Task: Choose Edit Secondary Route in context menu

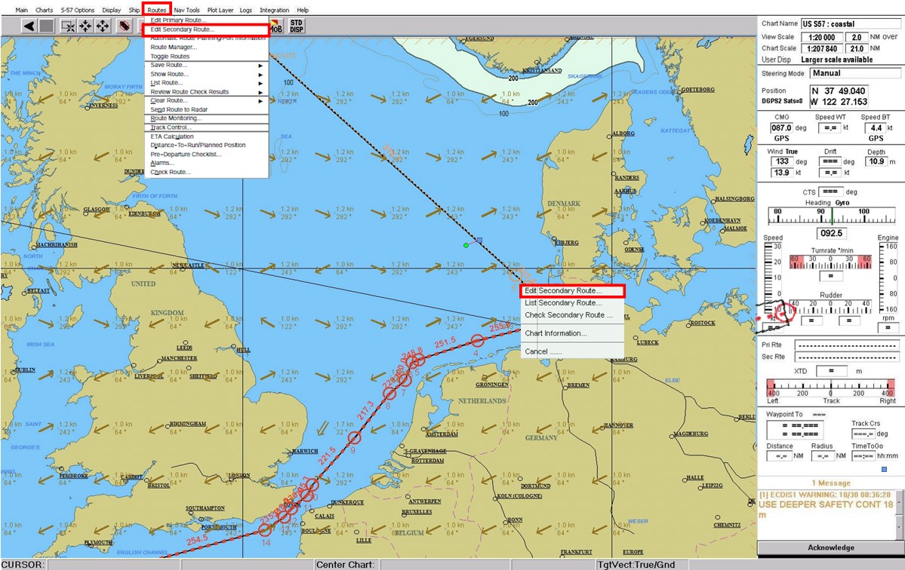Action: coord(563,291)
